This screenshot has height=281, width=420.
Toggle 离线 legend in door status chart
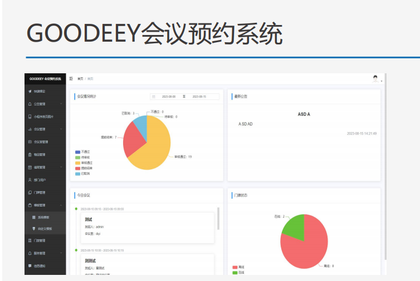(x=235, y=267)
